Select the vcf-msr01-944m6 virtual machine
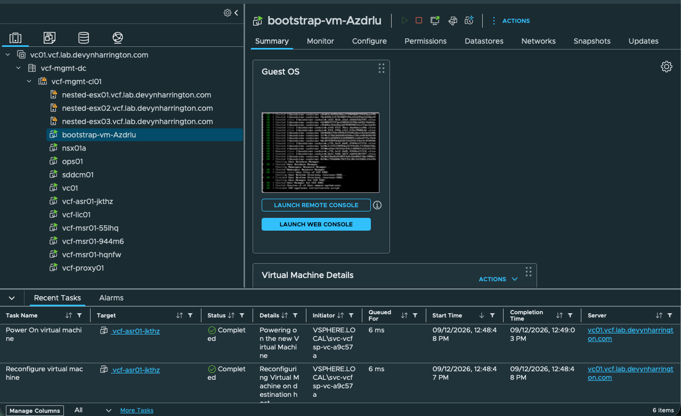The width and height of the screenshot is (681, 416). click(93, 241)
